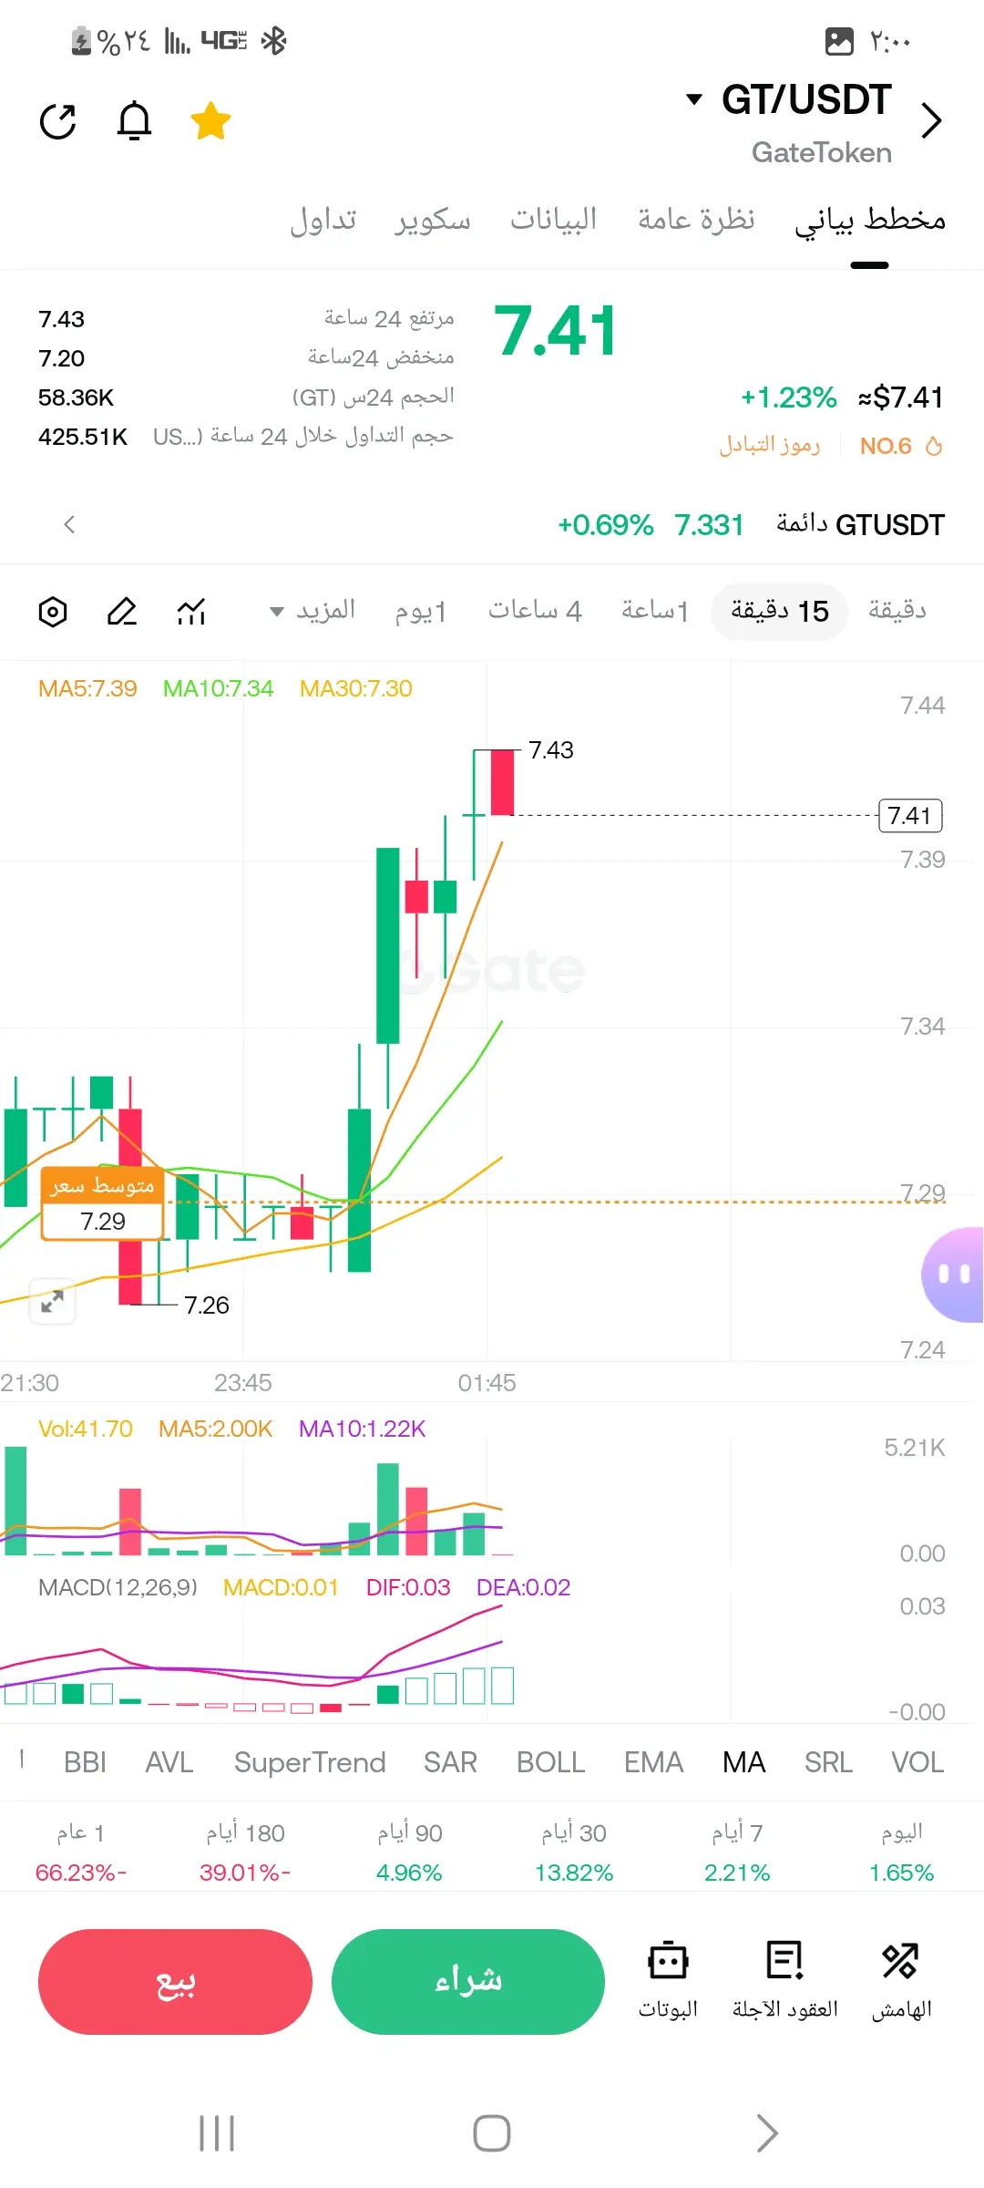Open the indicators chart icon
Image resolution: width=984 pixels, height=2188 pixels.
click(x=191, y=611)
